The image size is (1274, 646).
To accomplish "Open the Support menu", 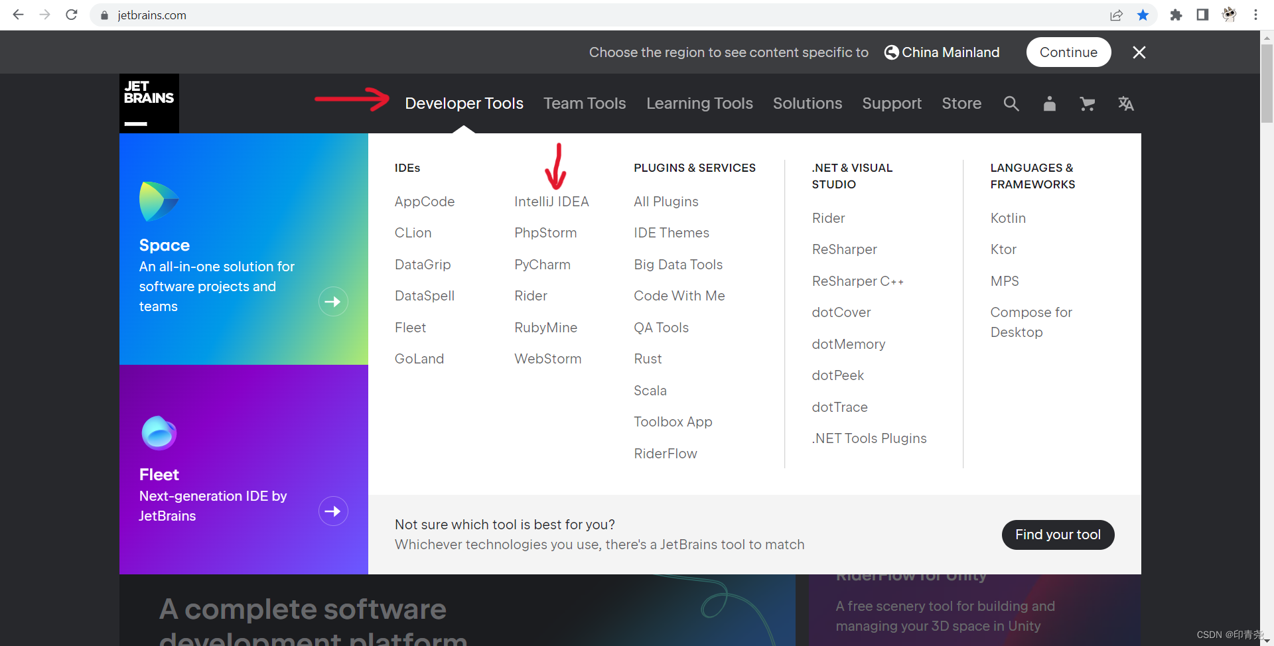I will [x=892, y=103].
